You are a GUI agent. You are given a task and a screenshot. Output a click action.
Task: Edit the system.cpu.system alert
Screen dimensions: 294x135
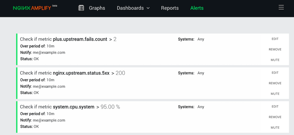tap(275, 107)
